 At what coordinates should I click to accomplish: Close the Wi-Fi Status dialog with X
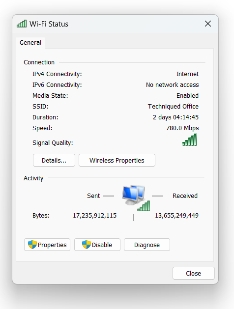208,24
